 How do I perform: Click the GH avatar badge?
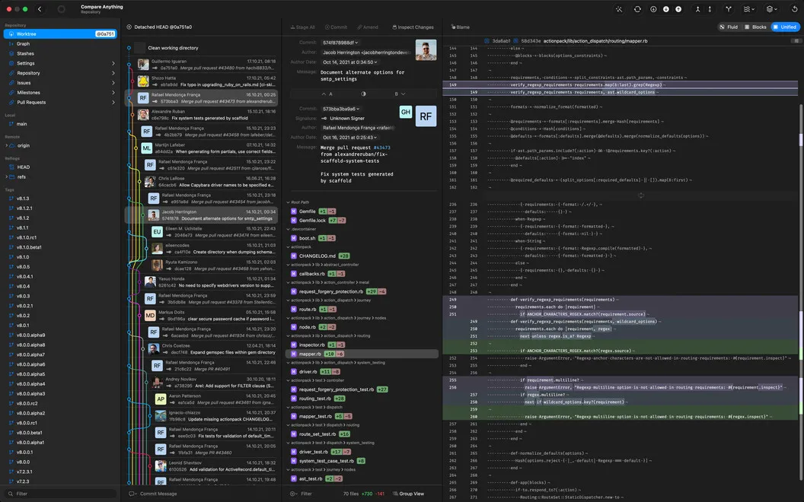[x=406, y=112]
